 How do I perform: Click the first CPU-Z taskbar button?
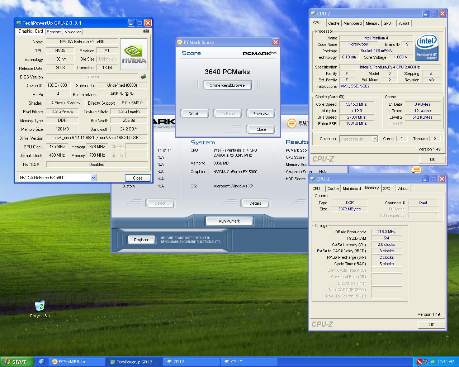[192, 362]
